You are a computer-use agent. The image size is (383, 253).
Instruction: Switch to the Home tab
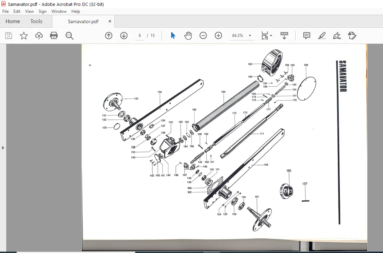click(x=13, y=21)
